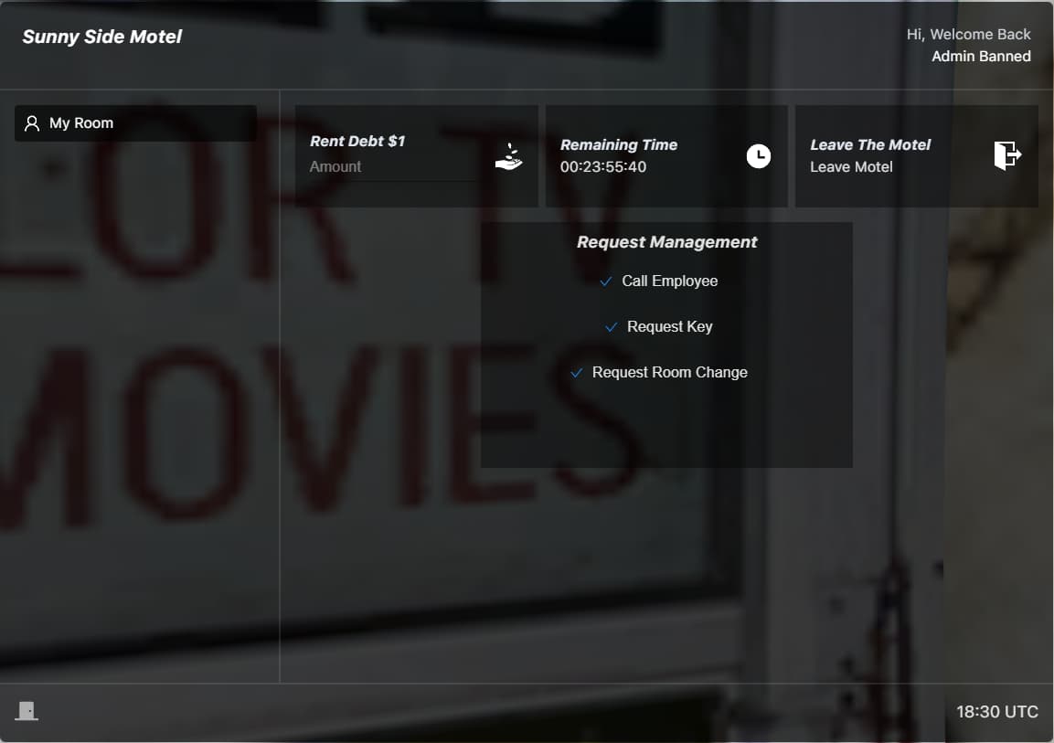Click the Leave Motel label

point(851,166)
